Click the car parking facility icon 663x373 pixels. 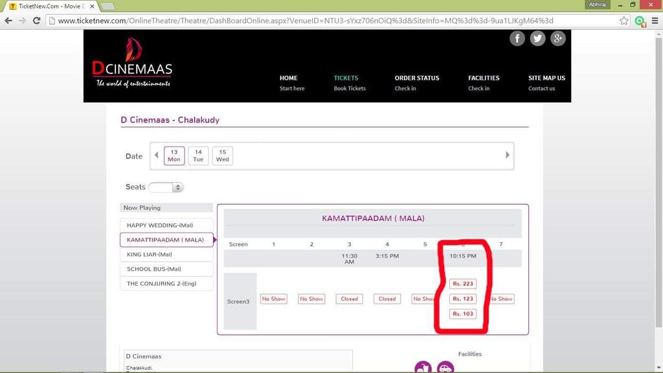click(445, 368)
